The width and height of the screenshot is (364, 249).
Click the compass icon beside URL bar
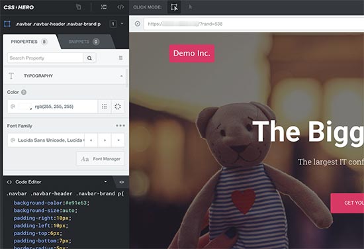(x=138, y=24)
